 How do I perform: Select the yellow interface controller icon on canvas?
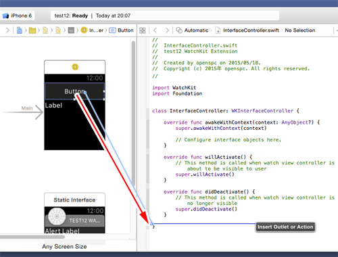pos(75,67)
